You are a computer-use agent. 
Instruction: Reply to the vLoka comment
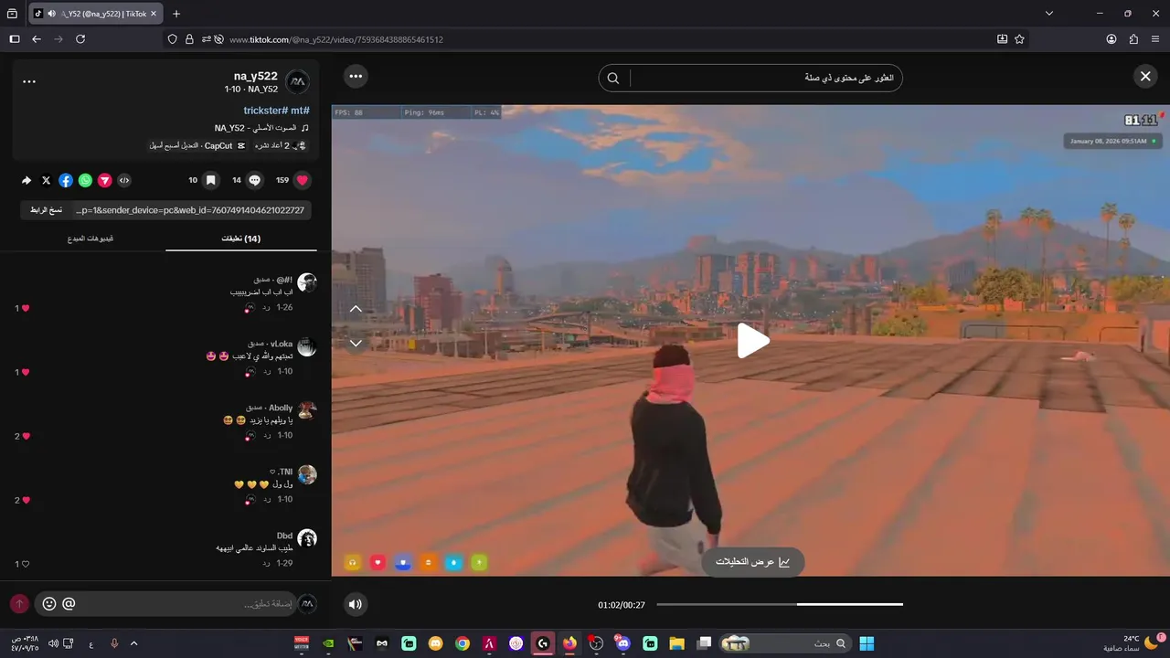pos(267,372)
